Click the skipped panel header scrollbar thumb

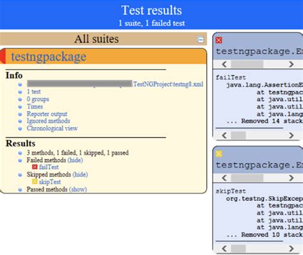coord(247,178)
